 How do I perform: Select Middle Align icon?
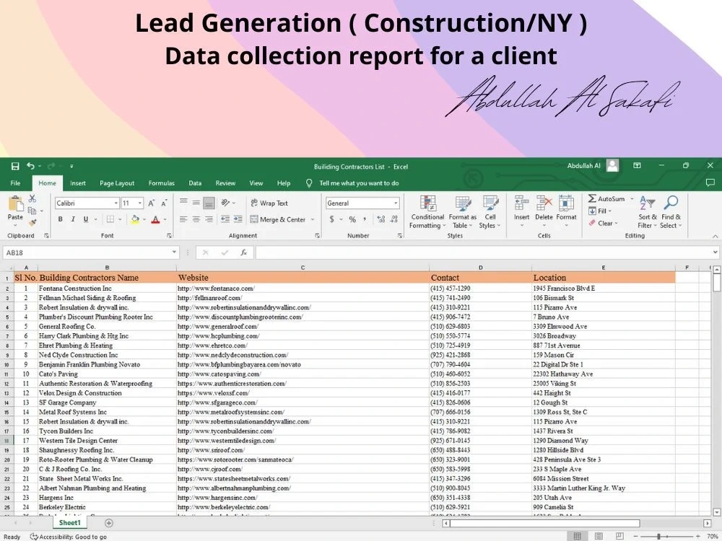[x=196, y=203]
